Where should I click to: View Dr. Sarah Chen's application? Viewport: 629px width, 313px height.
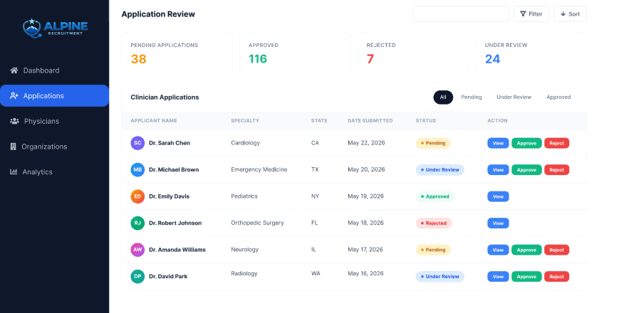[x=498, y=143]
